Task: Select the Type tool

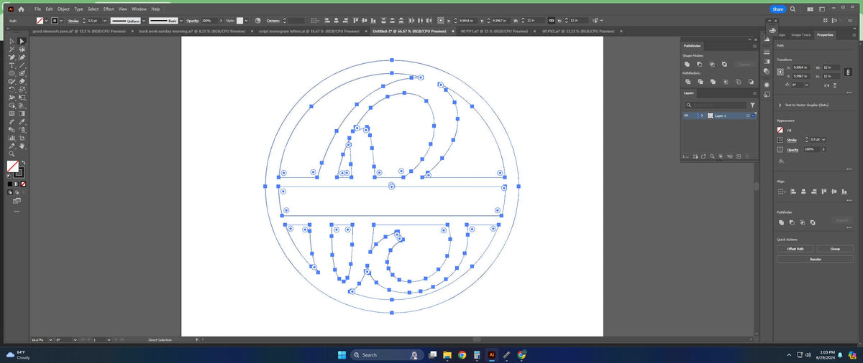Action: [12, 65]
